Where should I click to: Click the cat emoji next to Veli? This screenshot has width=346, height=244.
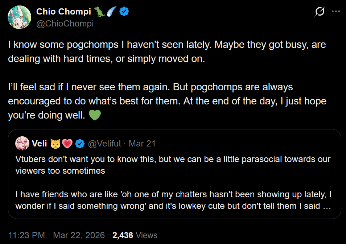[x=55, y=144]
